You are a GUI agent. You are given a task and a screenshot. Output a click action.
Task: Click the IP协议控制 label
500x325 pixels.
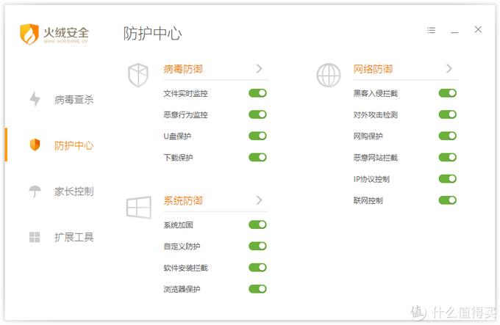pos(371,179)
